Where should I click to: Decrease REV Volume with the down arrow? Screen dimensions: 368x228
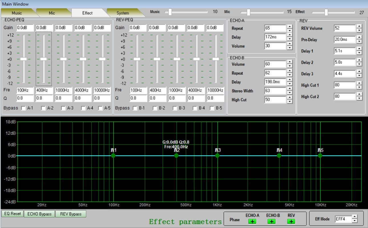click(359, 30)
